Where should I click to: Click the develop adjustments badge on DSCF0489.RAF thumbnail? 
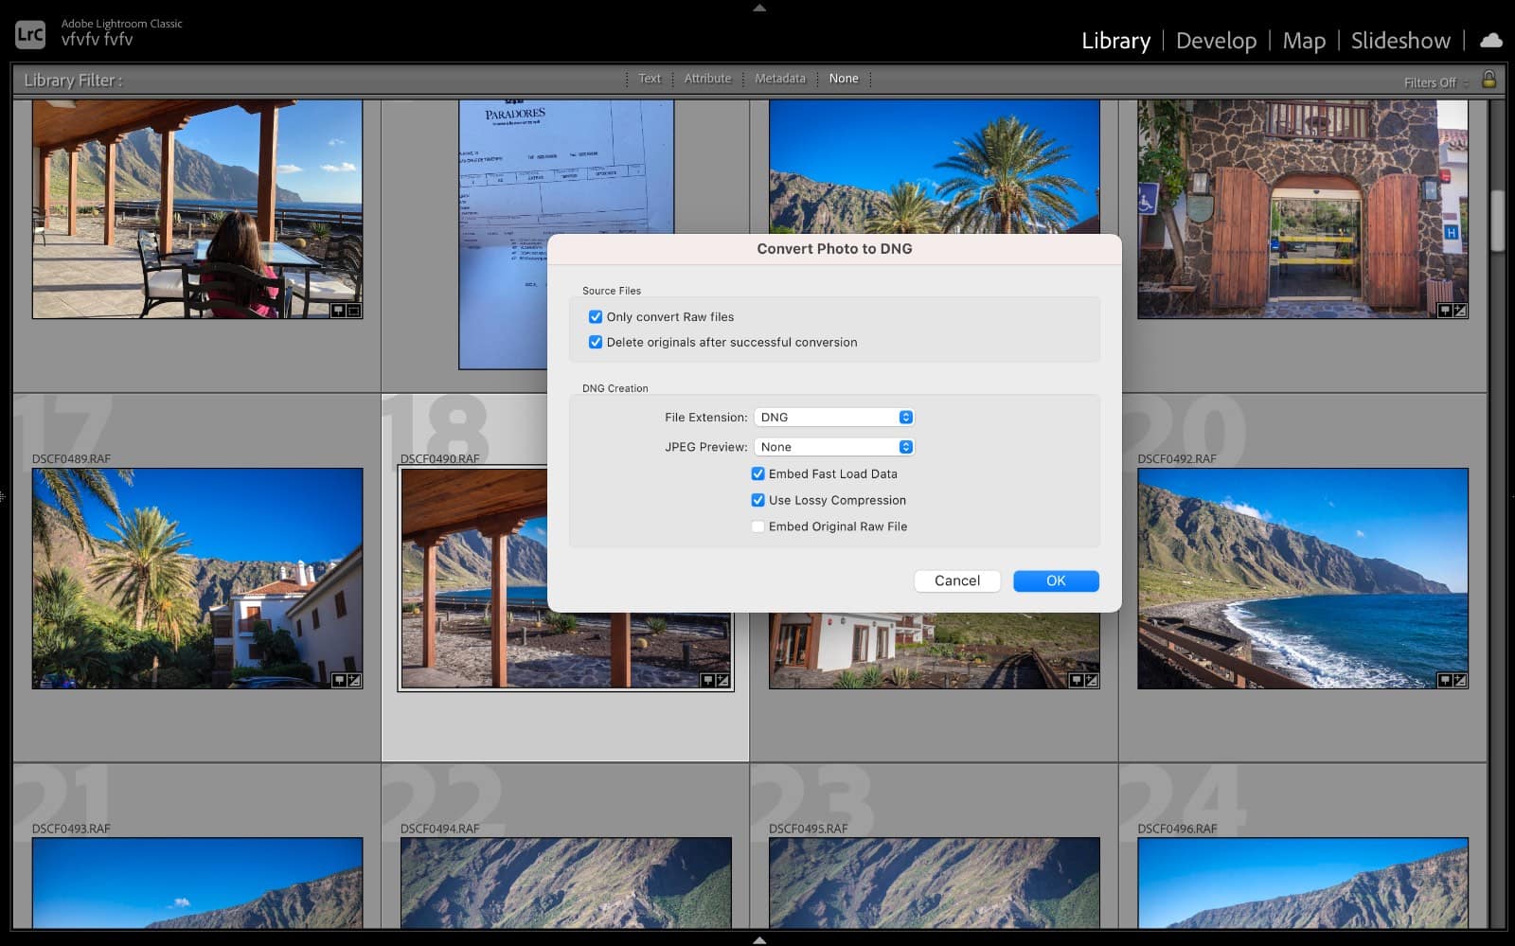[x=354, y=680]
